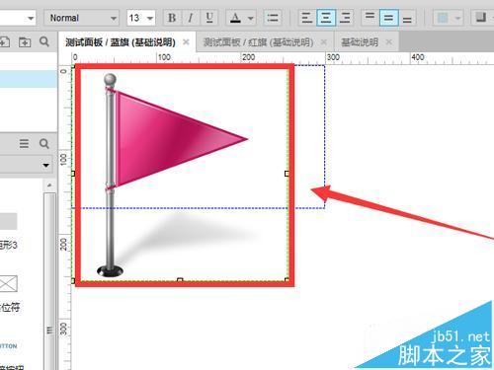Screen dimensions: 494x370
Task: Open the library selection dropdown
Action: tap(26, 165)
